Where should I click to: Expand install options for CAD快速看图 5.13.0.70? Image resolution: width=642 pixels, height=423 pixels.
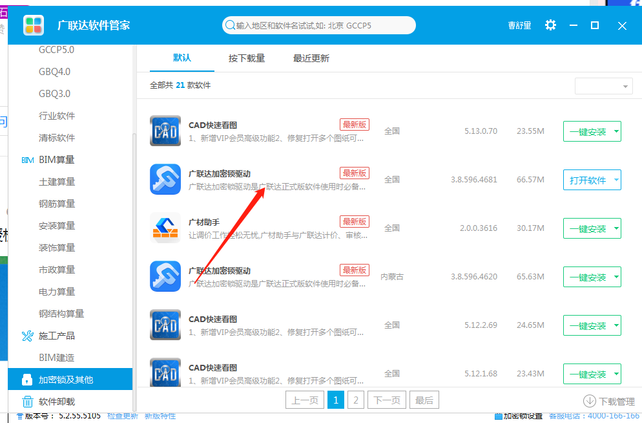pyautogui.click(x=616, y=131)
